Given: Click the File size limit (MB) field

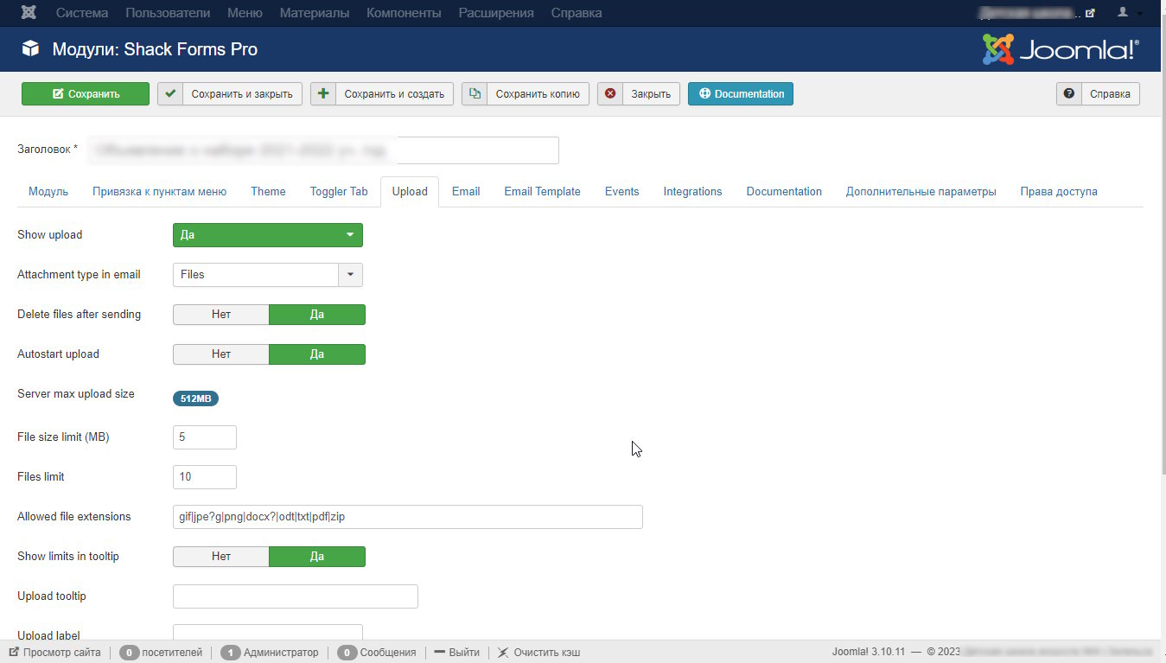Looking at the screenshot, I should 205,437.
